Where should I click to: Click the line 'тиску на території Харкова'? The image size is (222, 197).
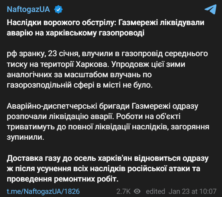point(96,64)
